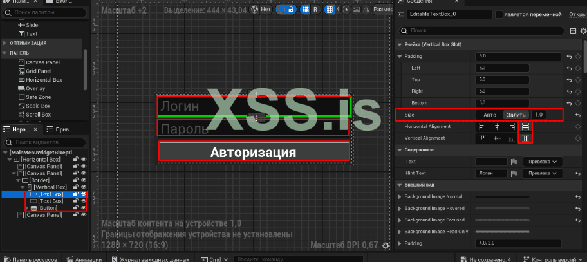Open the Привязка binding dropdown for Text
This screenshot has width=587, height=262.
[543, 162]
